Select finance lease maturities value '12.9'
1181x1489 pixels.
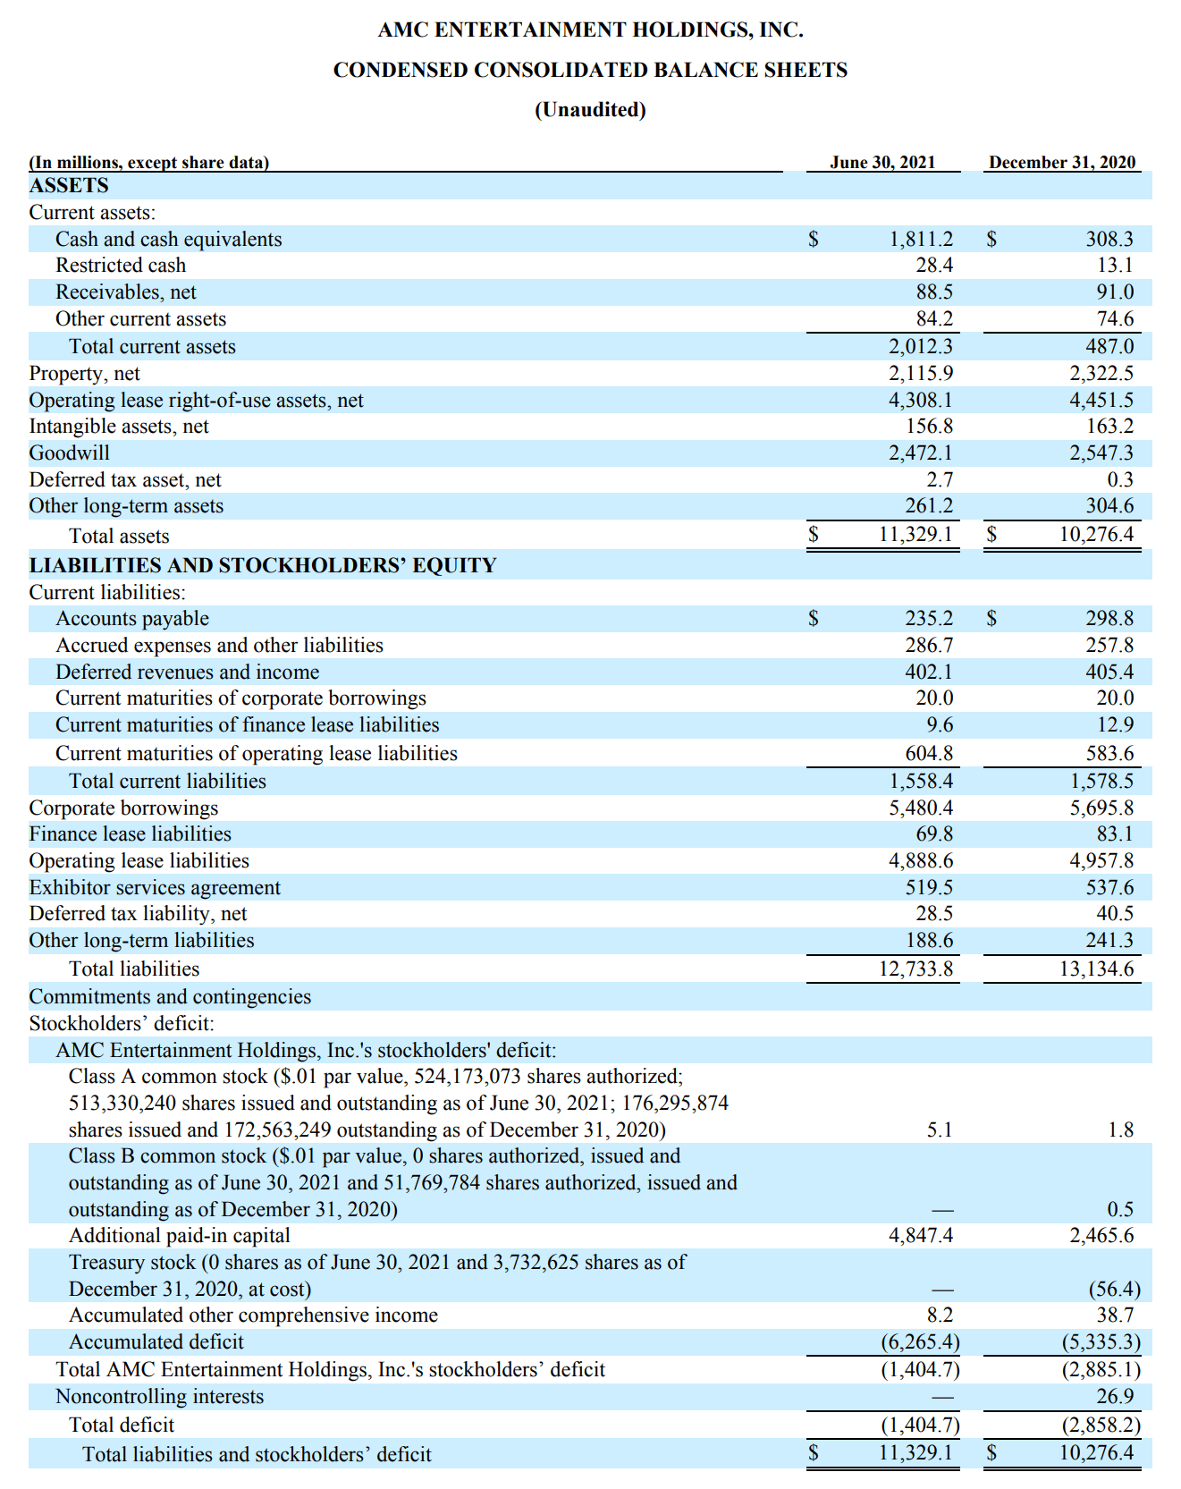click(1115, 725)
